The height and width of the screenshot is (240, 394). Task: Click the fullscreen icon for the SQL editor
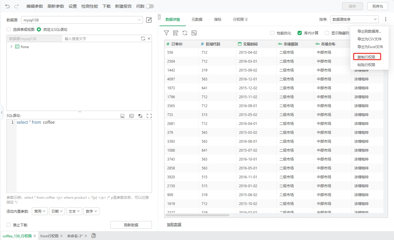[149, 116]
